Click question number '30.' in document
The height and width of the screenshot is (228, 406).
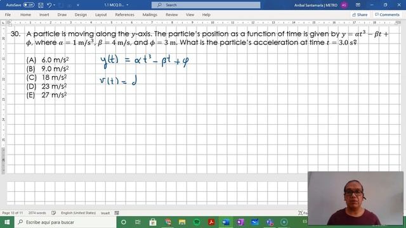(x=15, y=34)
